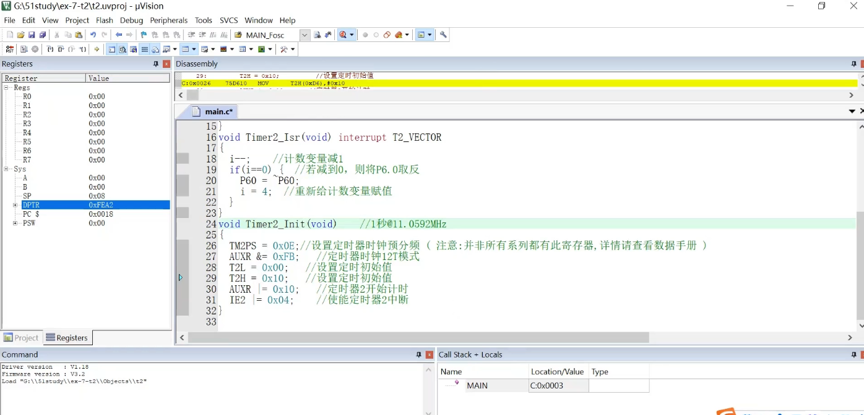Open the Peripherals menu
This screenshot has width=864, height=415.
coord(169,20)
